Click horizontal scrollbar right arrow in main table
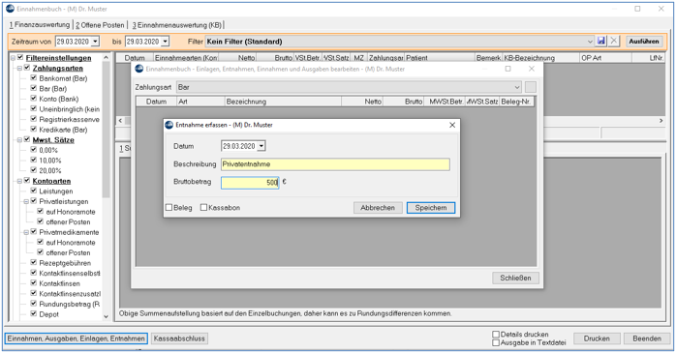The image size is (676, 353). 661,121
